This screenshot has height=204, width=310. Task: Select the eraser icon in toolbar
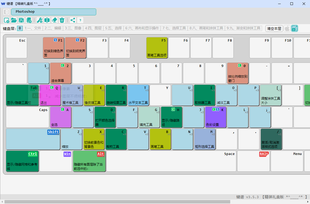pos(55,20)
